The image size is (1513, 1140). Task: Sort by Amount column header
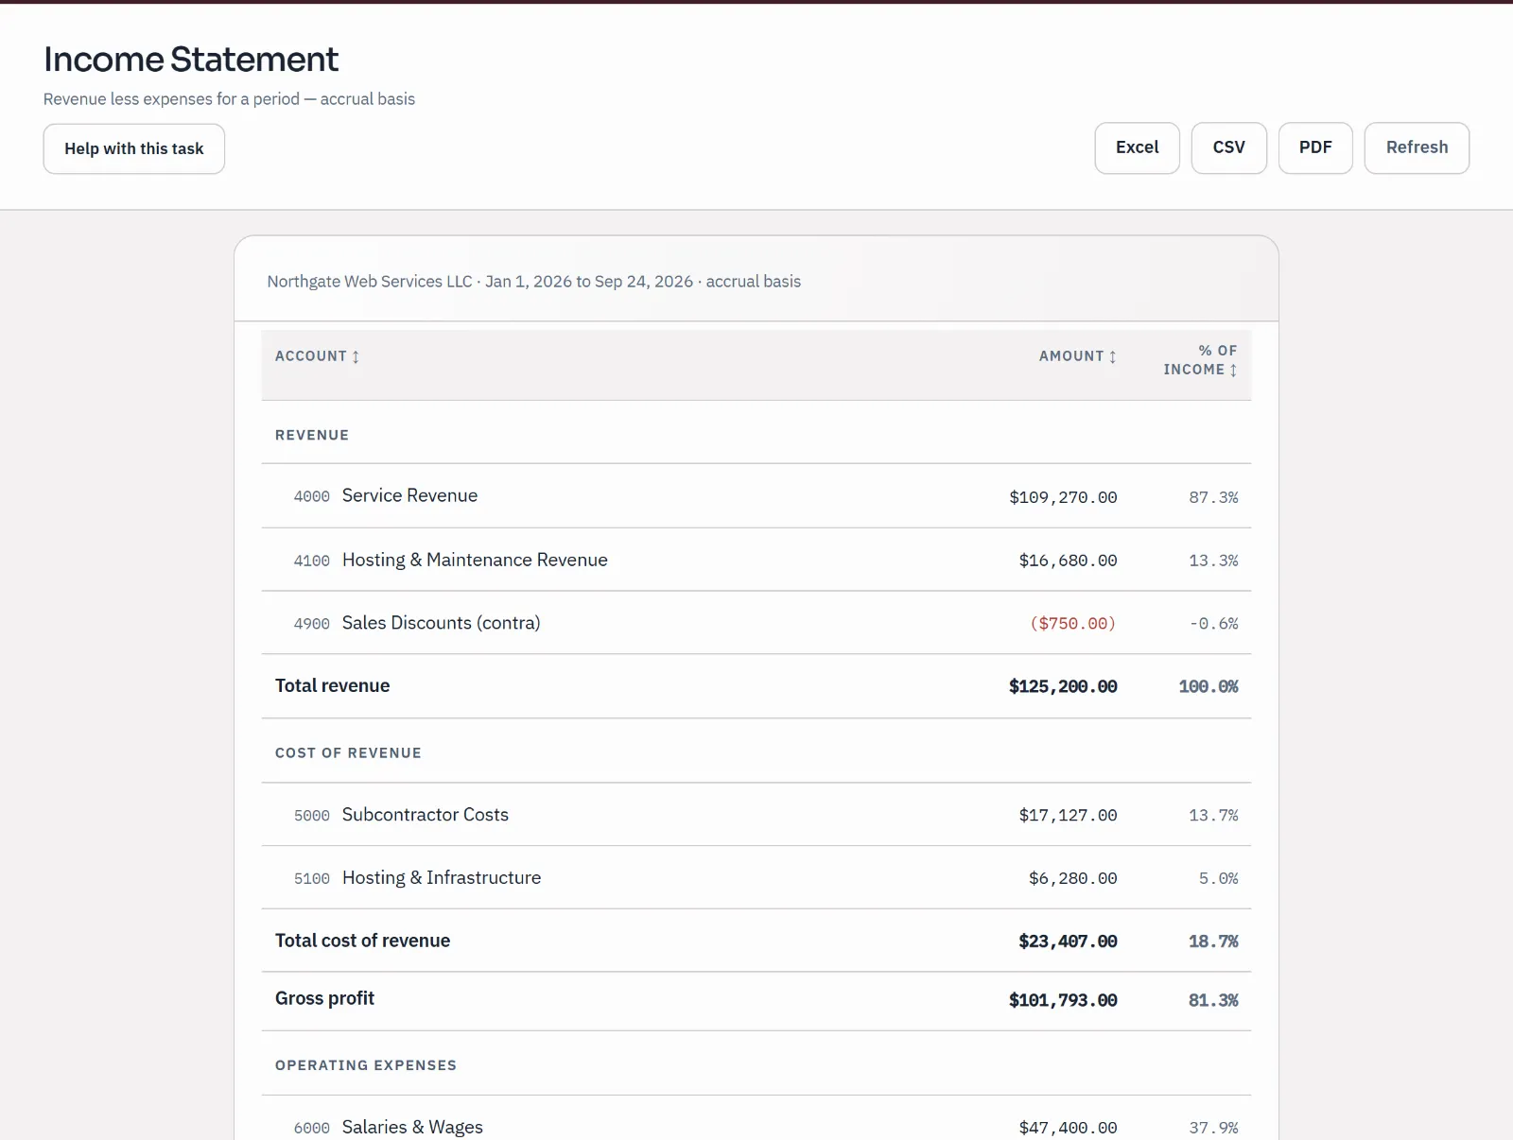(1078, 356)
